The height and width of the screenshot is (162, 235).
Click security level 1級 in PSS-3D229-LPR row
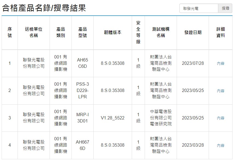(138, 90)
